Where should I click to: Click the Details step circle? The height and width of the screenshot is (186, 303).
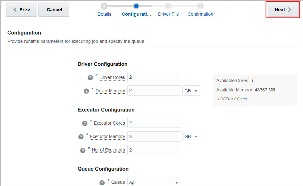104,6
